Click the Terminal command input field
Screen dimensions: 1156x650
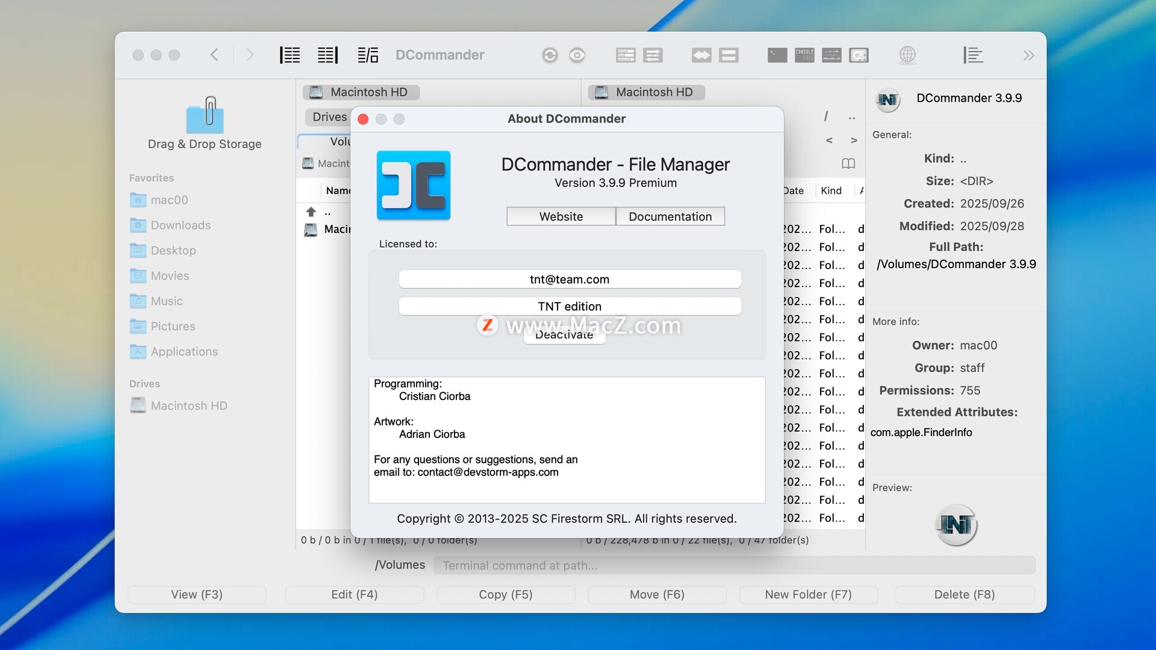pyautogui.click(x=734, y=565)
